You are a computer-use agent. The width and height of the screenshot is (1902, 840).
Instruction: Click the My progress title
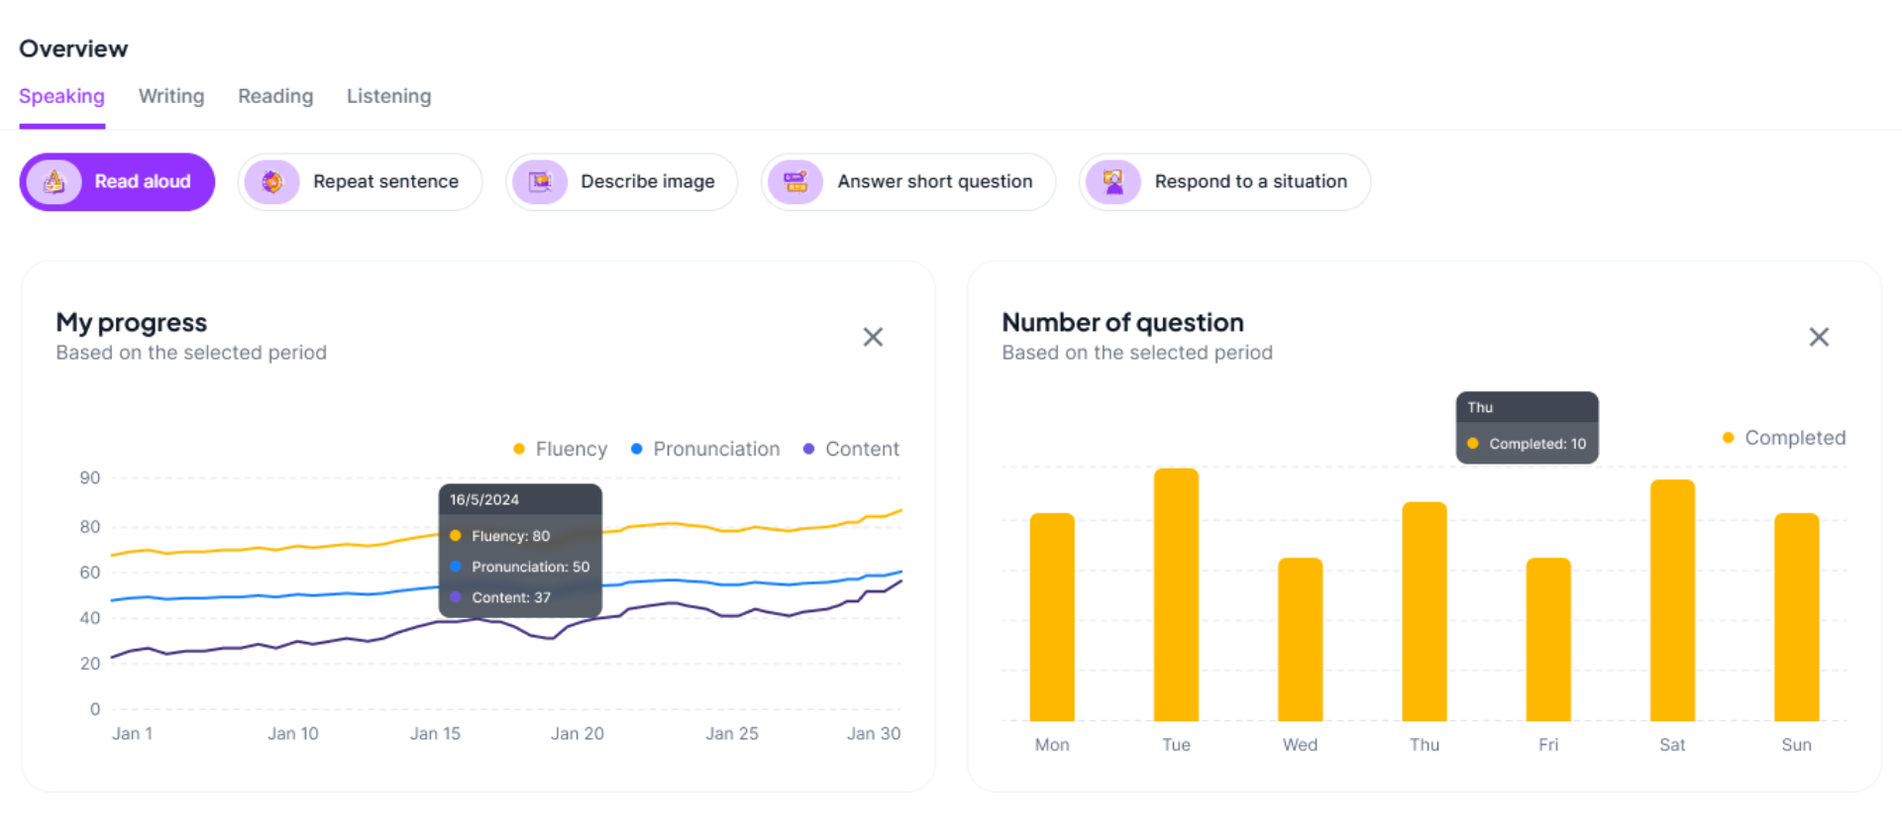(131, 323)
